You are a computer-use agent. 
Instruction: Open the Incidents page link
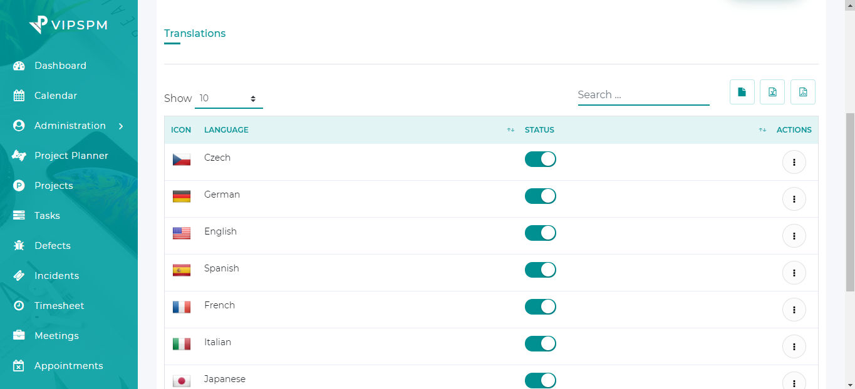[x=56, y=276]
